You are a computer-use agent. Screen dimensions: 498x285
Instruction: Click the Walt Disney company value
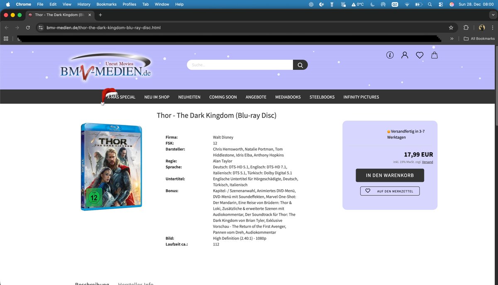click(223, 137)
